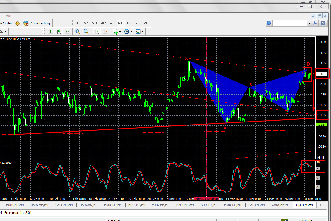Open the EURUSD,H4 chart tab after USDCAD

[113, 205]
